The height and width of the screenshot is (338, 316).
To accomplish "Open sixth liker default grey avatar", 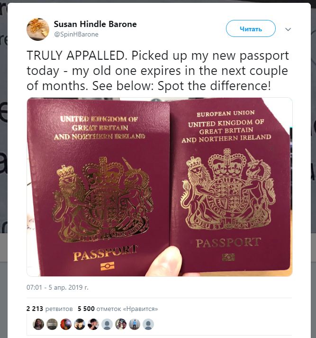I will (x=107, y=324).
